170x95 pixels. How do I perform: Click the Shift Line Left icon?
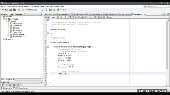[95, 17]
